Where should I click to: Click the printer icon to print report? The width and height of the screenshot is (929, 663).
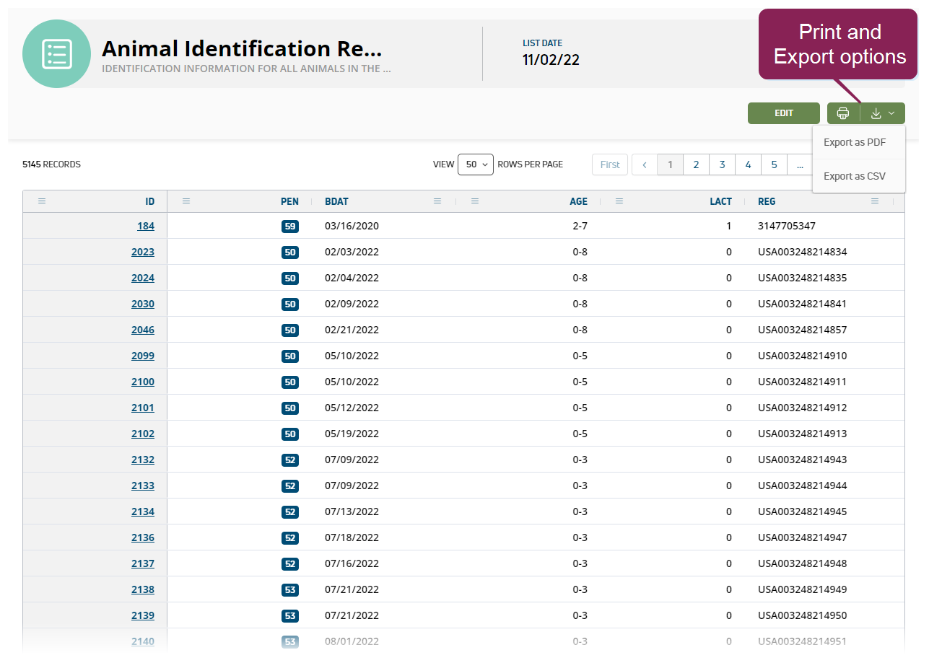click(842, 113)
